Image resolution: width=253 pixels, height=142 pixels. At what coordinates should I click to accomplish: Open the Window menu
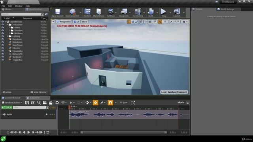[19, 6]
